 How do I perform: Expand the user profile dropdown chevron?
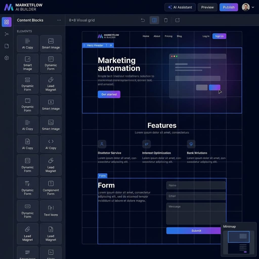tap(253, 7)
